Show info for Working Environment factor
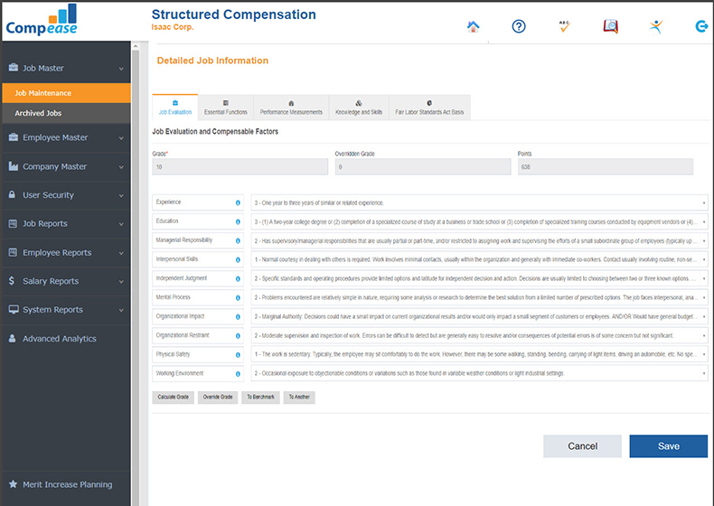 point(238,373)
